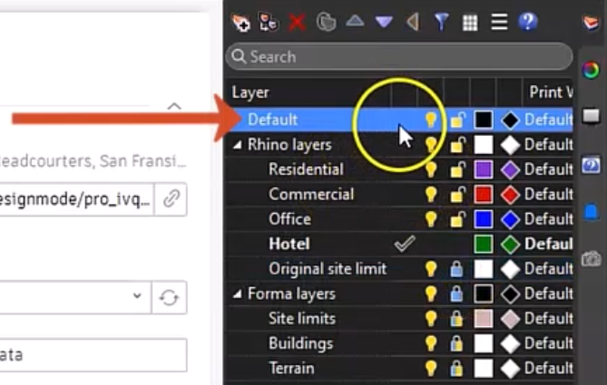Screen dimensions: 607x385
Task: Click the Hotel current-layer checkmark
Action: pyautogui.click(x=405, y=244)
